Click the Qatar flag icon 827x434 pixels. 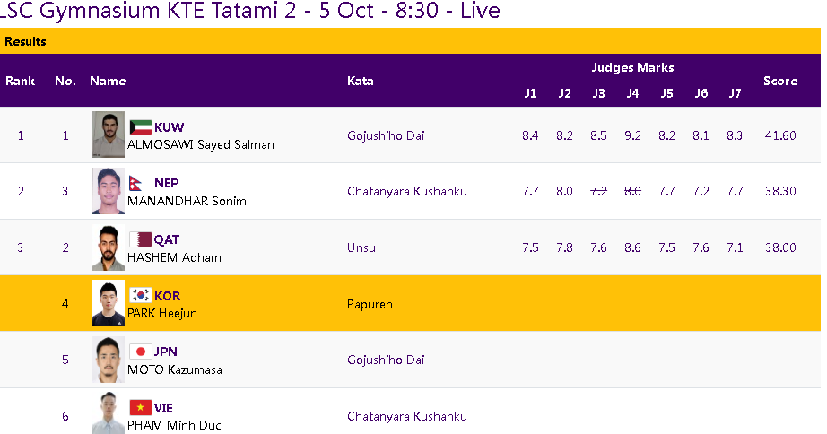(141, 239)
